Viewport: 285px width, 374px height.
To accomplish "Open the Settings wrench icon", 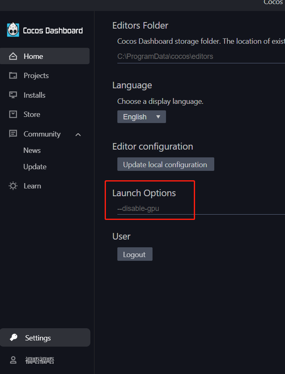I will 13,338.
